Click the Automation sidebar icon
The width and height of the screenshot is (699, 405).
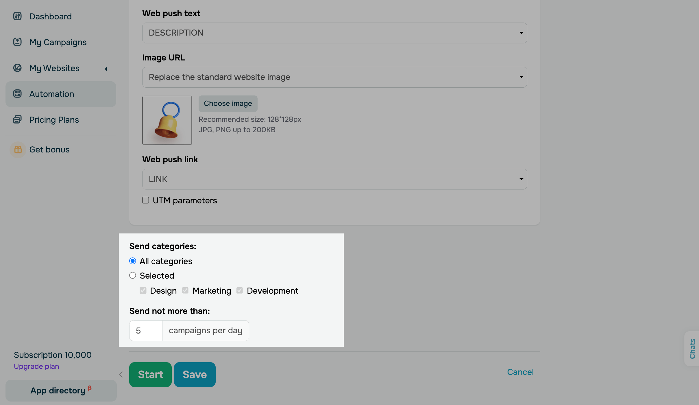click(17, 94)
